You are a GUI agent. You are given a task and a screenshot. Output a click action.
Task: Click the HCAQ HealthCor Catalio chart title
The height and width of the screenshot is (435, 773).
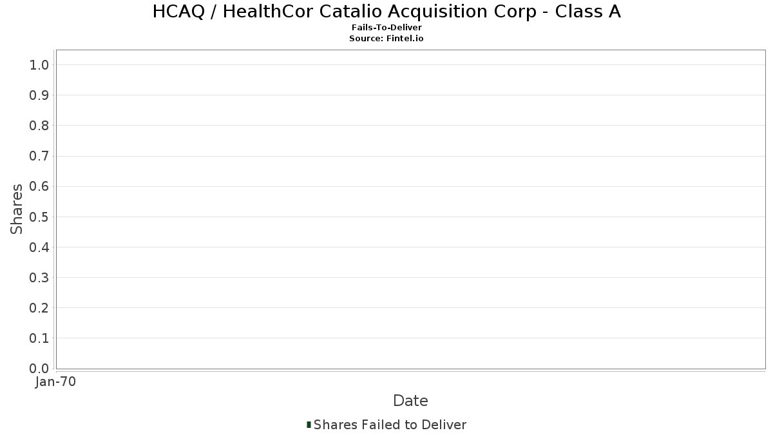point(386,12)
